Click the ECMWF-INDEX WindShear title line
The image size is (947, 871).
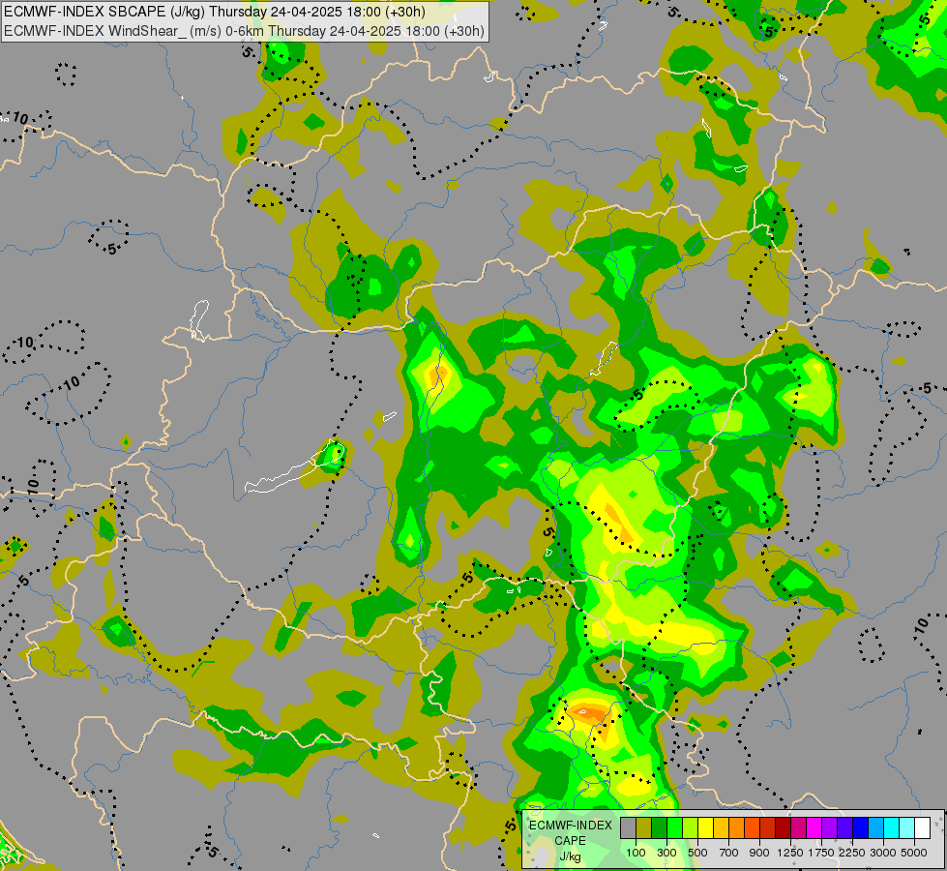tap(244, 31)
